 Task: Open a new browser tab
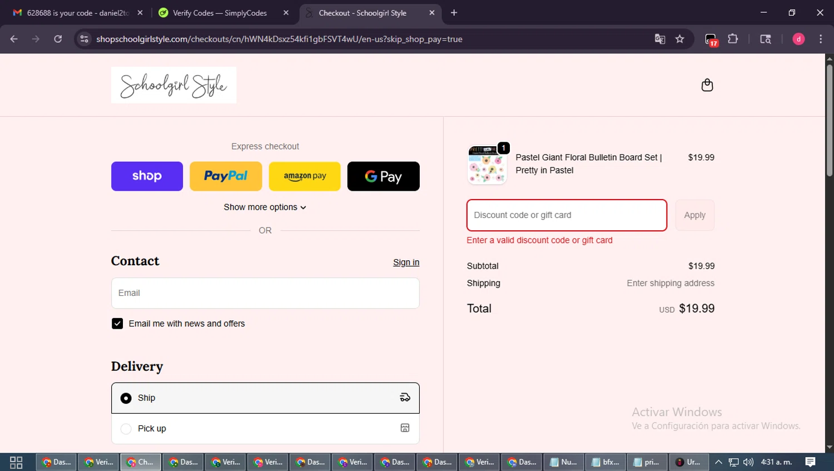[454, 13]
